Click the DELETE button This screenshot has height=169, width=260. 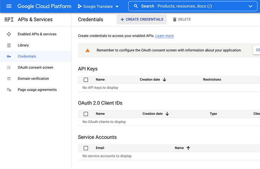point(182,20)
